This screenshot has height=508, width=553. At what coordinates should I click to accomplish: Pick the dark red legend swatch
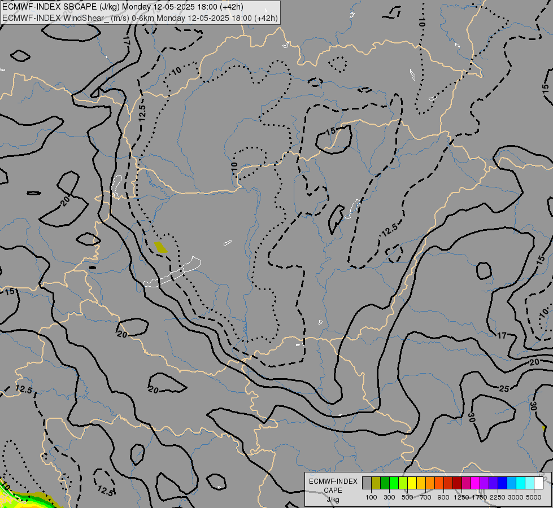click(x=457, y=483)
